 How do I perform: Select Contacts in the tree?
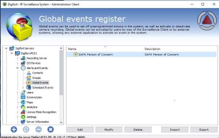point(38,73)
